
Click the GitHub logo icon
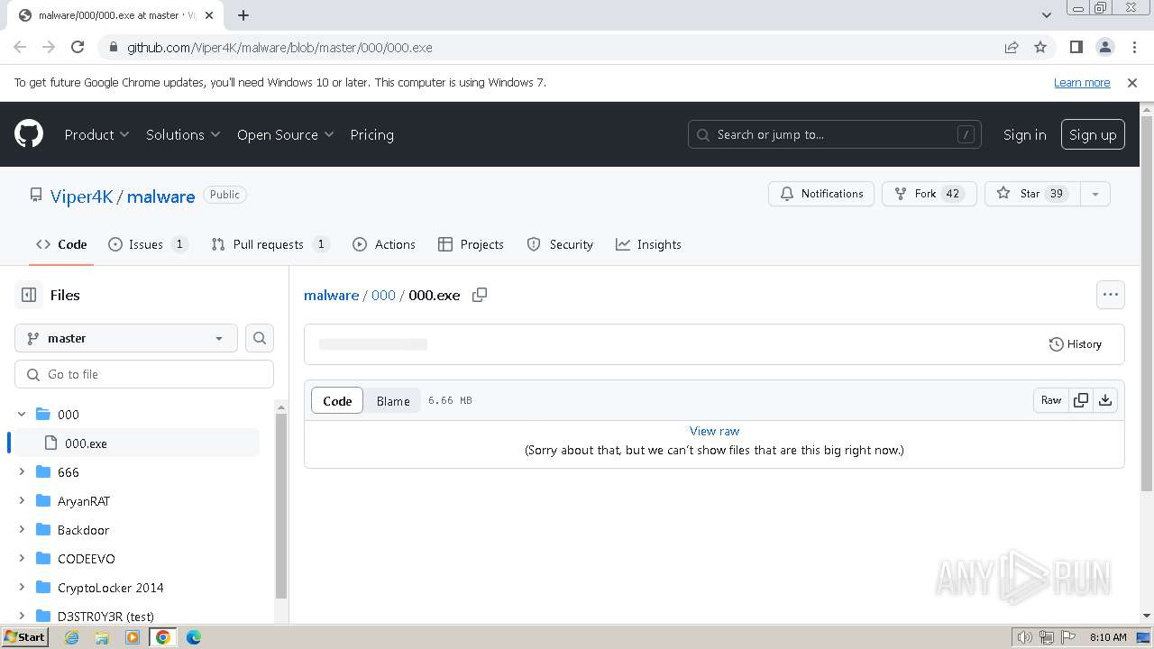pyautogui.click(x=29, y=134)
